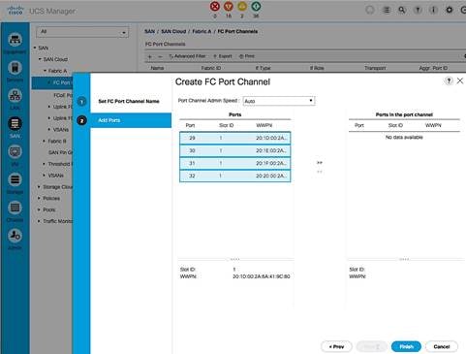Click the Finish button
The height and width of the screenshot is (354, 466).
406,346
